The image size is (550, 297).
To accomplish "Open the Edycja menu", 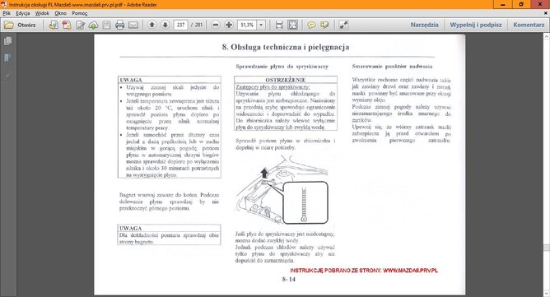I will click(x=23, y=13).
